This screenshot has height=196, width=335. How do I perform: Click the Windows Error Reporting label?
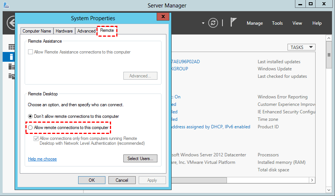282,97
